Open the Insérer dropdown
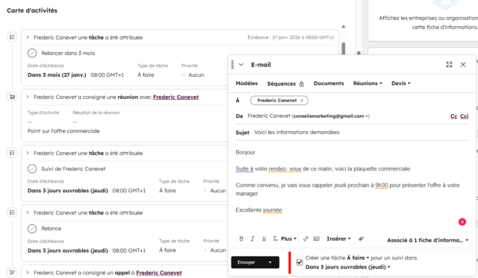 (x=338, y=238)
